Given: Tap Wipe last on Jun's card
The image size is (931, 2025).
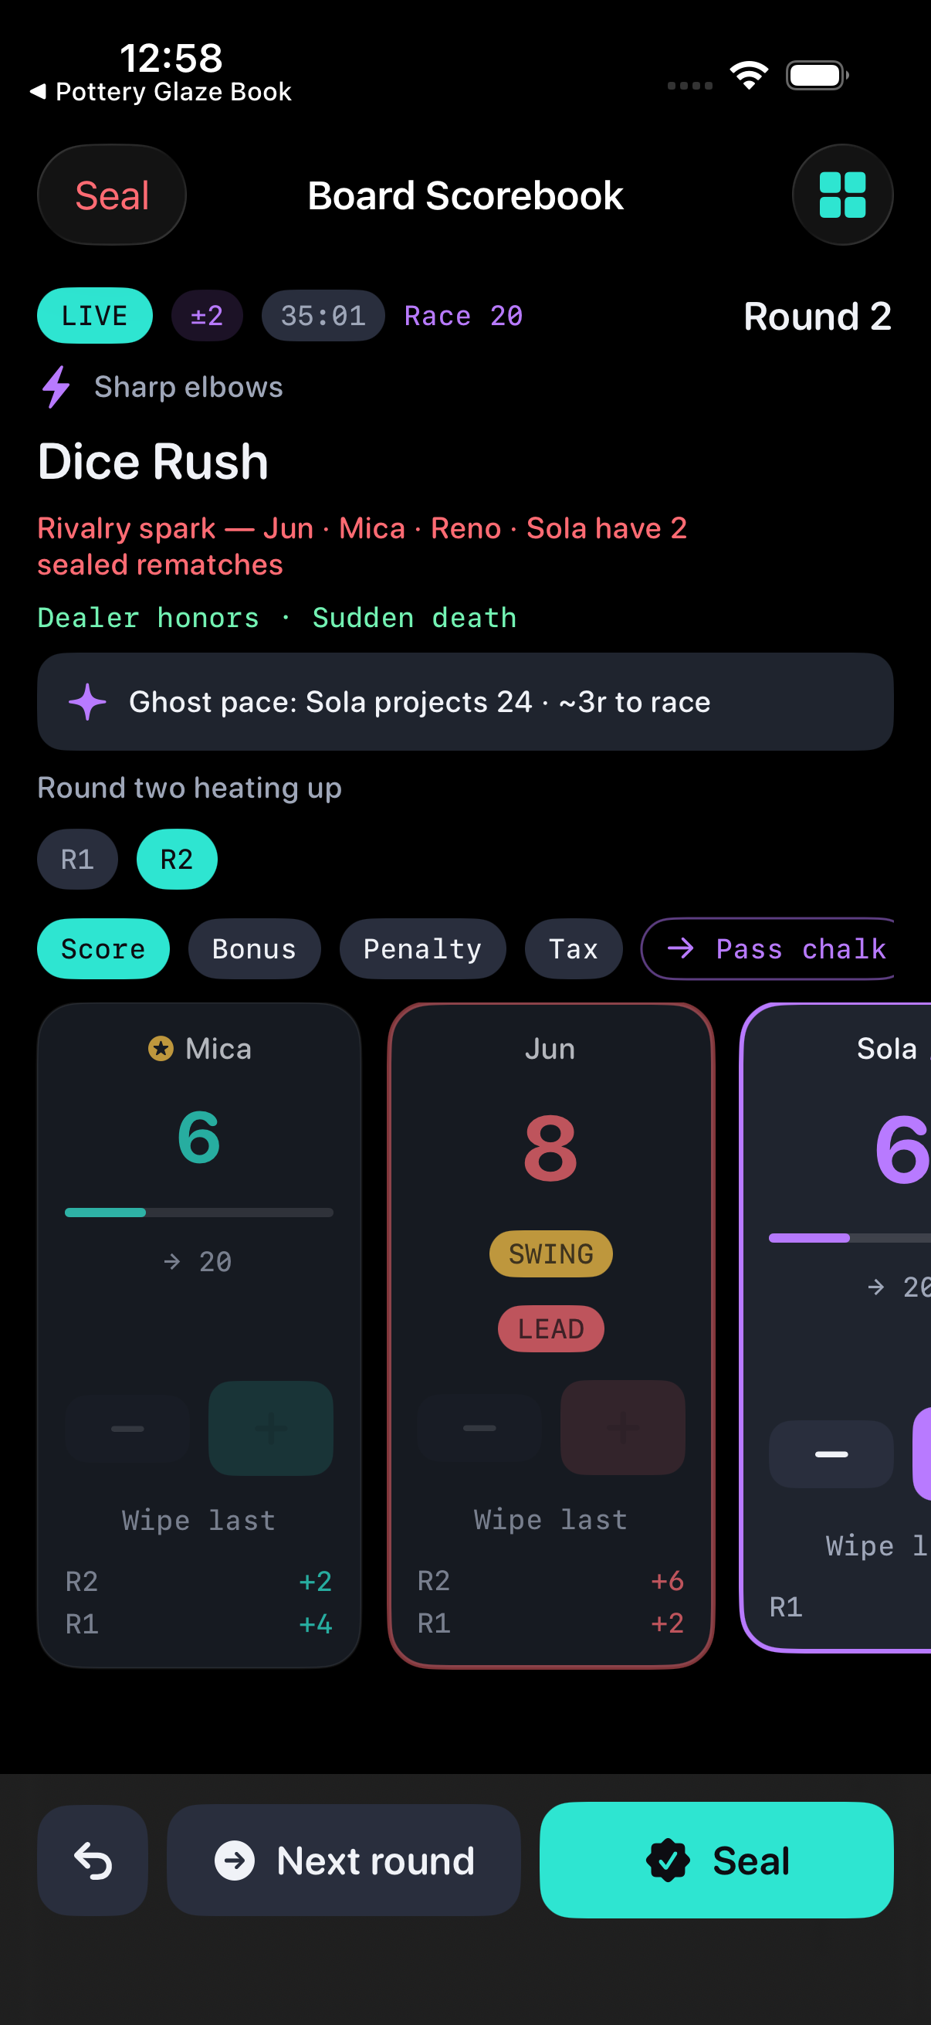Looking at the screenshot, I should 550,1520.
